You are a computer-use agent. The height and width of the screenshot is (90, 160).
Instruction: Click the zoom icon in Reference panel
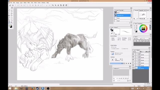pos(114,78)
